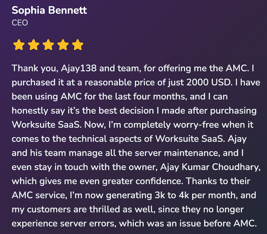Image resolution: width=267 pixels, height=234 pixels.
Task: Click the words 'Thank you' opening the review
Action: pyautogui.click(x=34, y=69)
